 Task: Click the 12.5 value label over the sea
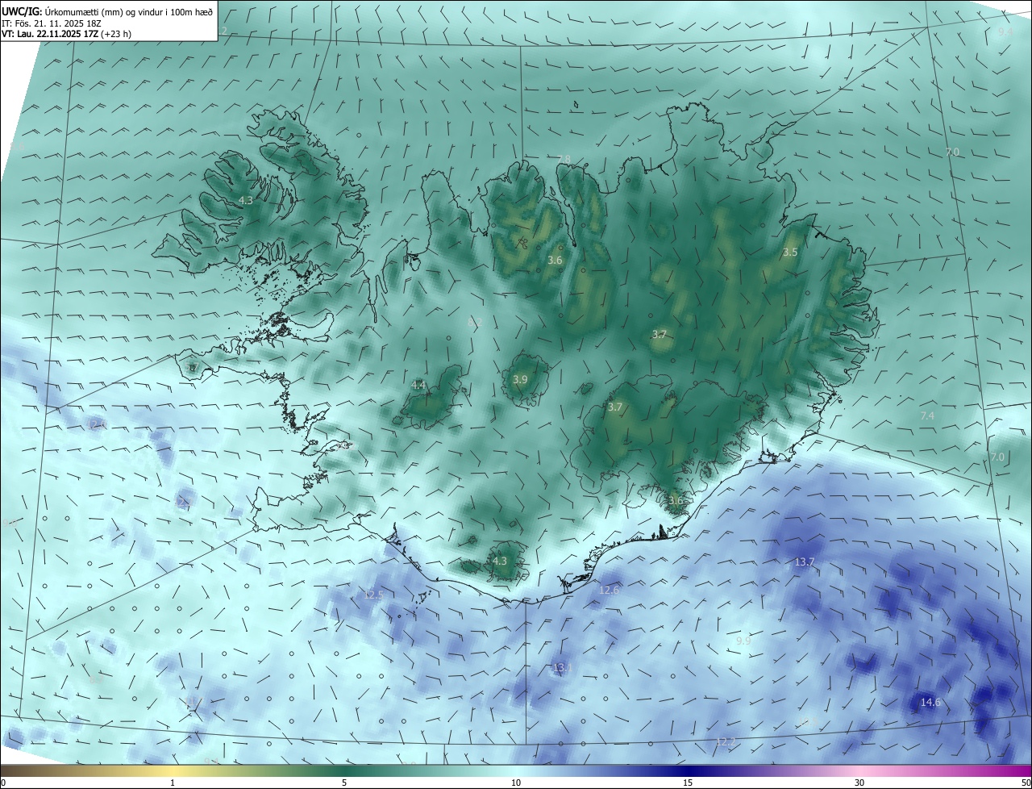tap(373, 595)
